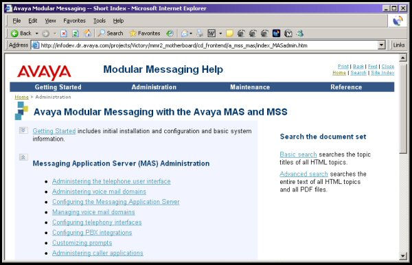Open the Forward button history dropdown arrow
The image size is (412, 265).
(55, 34)
